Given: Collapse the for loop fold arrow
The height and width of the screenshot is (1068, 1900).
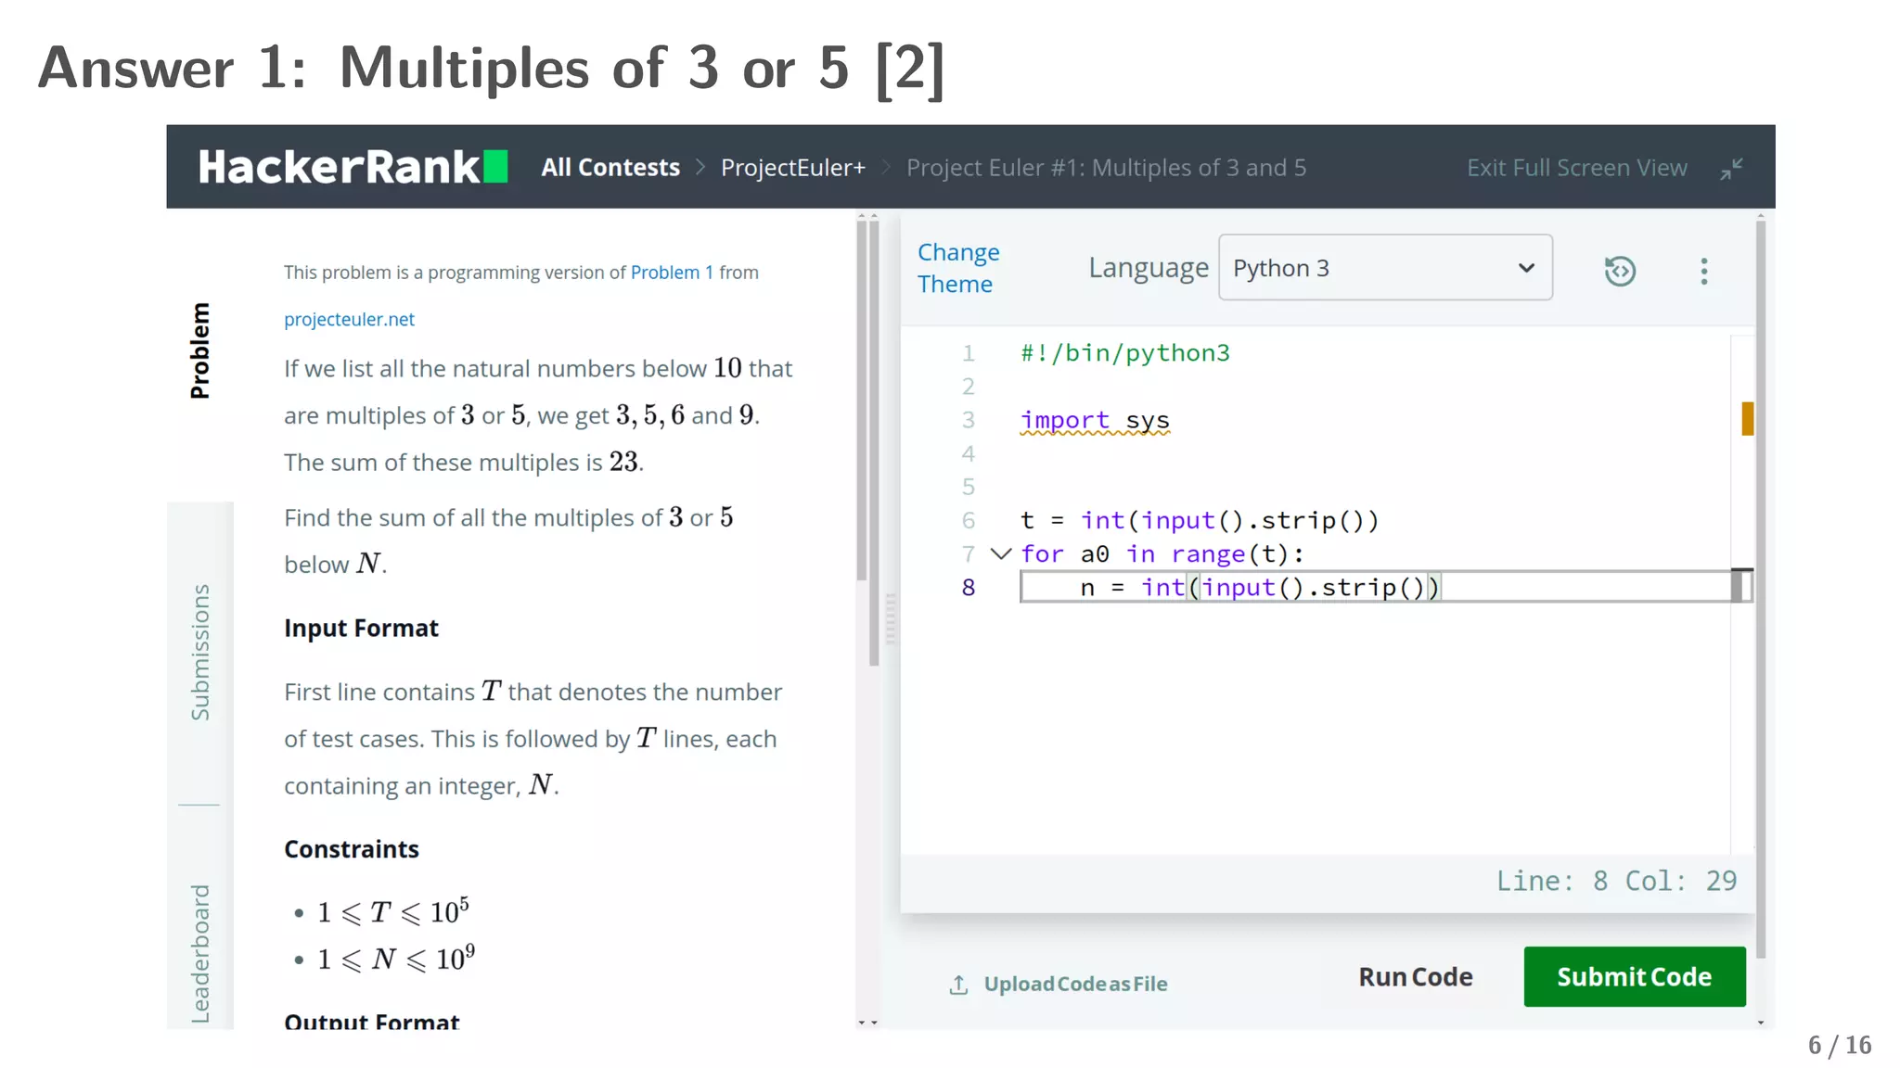Looking at the screenshot, I should click(x=1000, y=554).
